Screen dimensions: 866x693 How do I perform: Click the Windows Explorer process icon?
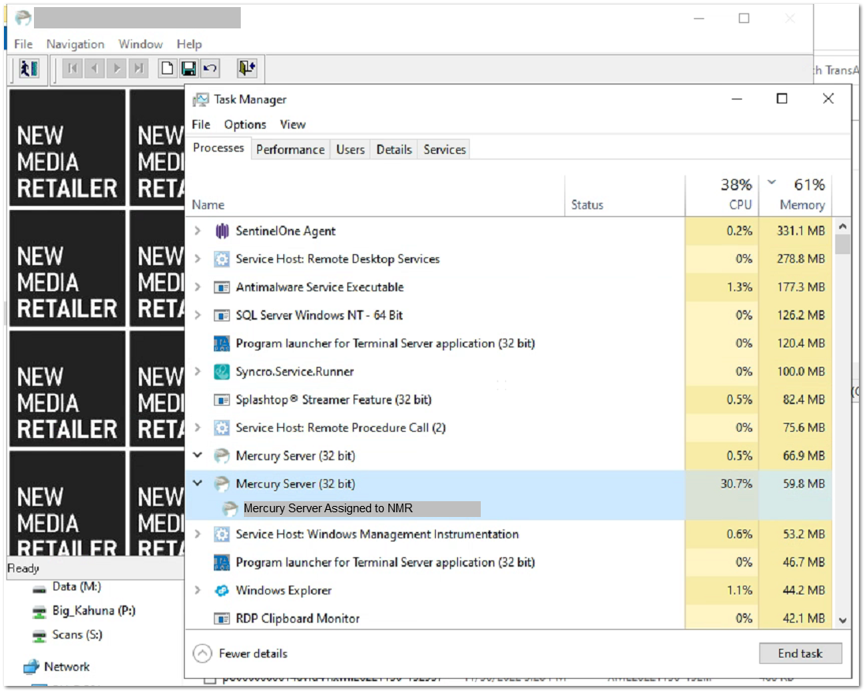[222, 590]
